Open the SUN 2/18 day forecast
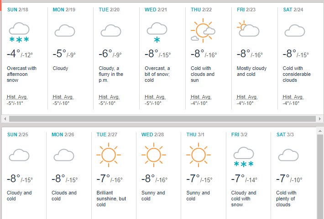The image size is (324, 219). [17, 10]
